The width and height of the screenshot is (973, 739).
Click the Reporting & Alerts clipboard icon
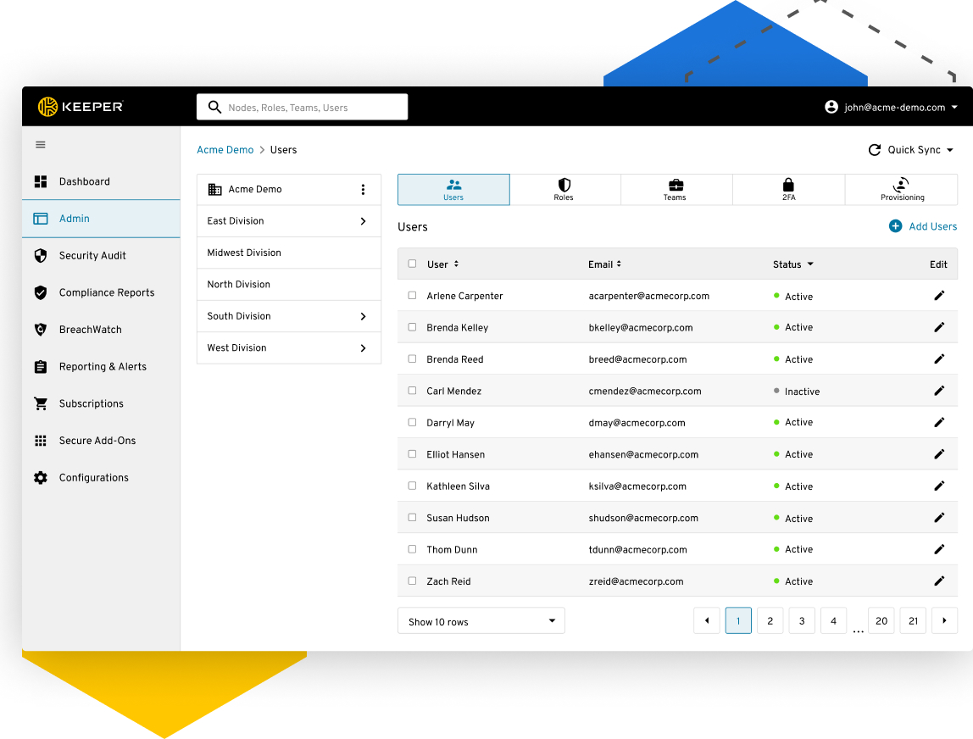tap(41, 367)
